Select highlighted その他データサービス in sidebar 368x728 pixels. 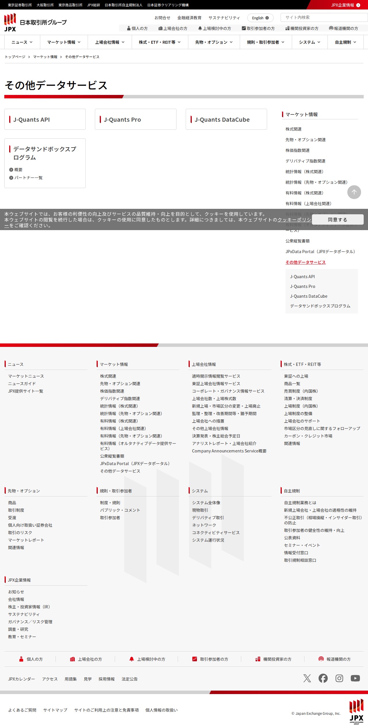[306, 262]
